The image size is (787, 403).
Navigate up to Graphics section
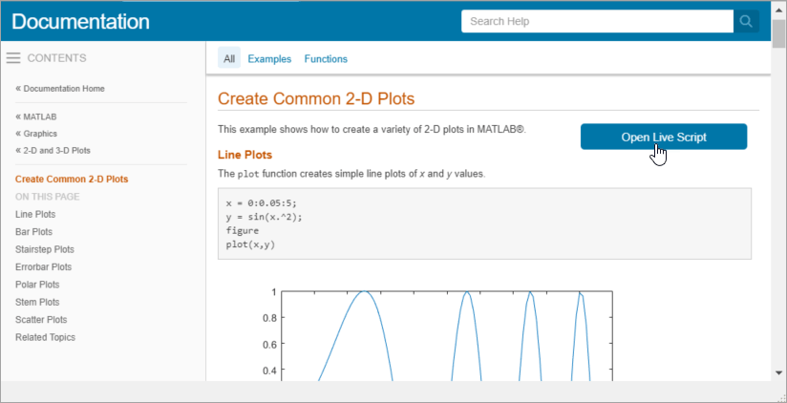[x=40, y=134]
